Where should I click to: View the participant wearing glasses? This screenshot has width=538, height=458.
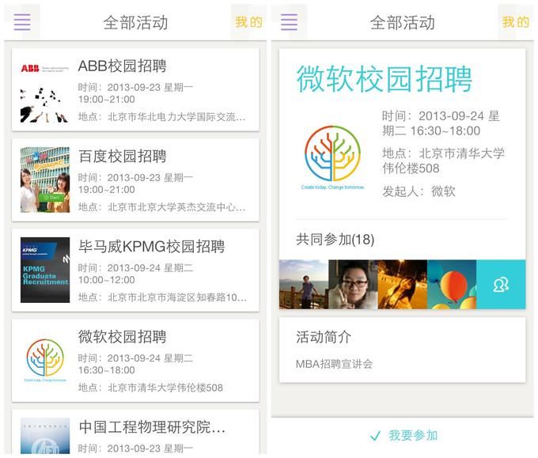(353, 285)
